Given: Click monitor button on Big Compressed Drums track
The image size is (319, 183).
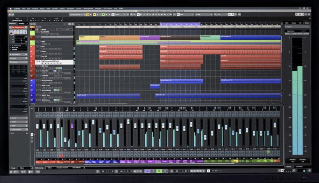Looking at the screenshot, I should (46, 63).
